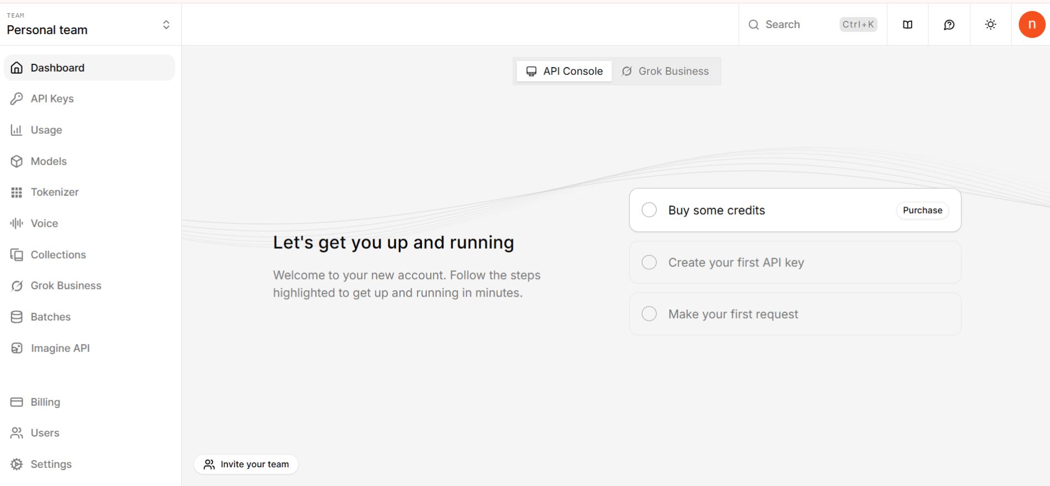Check the Make your first request circle
This screenshot has width=1050, height=486.
[x=649, y=314]
